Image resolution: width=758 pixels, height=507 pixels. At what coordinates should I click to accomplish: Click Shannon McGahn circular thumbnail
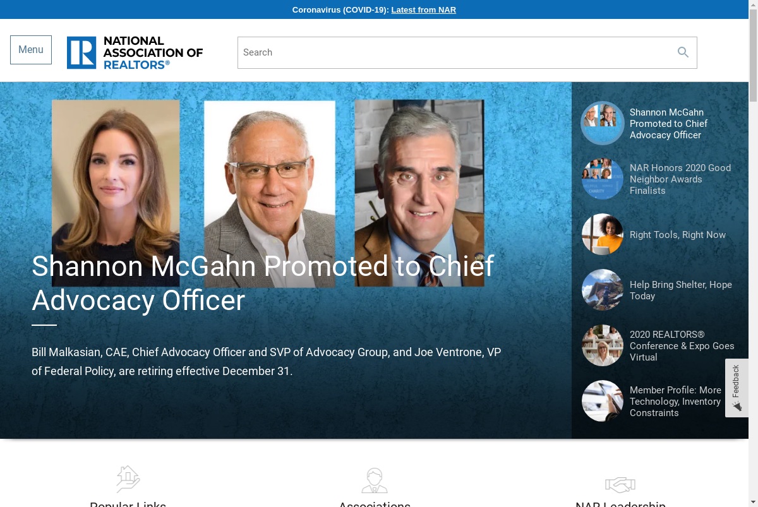603,124
